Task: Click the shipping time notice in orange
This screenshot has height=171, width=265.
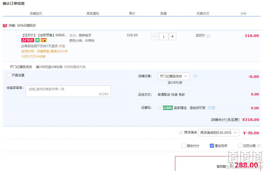Action: (x=45, y=54)
